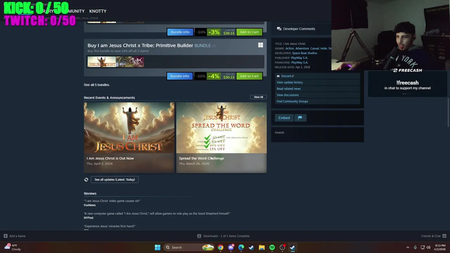The width and height of the screenshot is (450, 253).
Task: Click Bundle info for the -3% bundle
Action: tap(180, 32)
